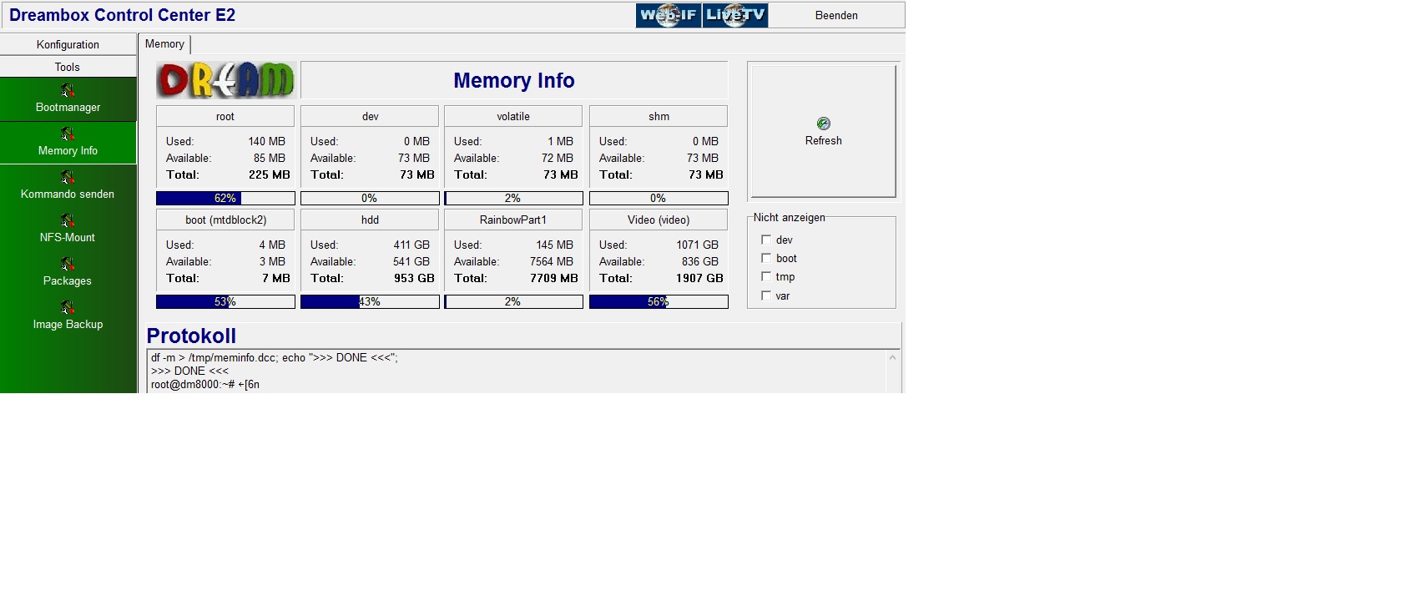Click the boot (mtdblock2) header
The image size is (1403, 601).
pos(225,220)
